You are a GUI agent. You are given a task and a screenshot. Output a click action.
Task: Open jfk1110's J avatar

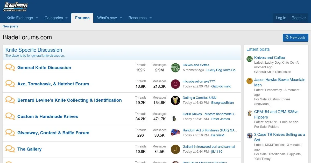point(175,149)
